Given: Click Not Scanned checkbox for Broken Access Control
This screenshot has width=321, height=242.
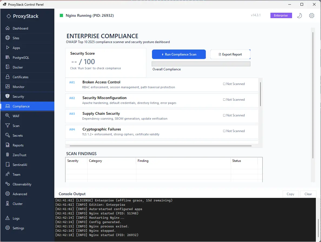Looking at the screenshot, I should click(224, 84).
